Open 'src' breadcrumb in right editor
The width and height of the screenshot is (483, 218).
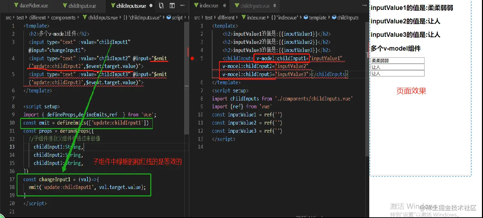tap(197, 17)
